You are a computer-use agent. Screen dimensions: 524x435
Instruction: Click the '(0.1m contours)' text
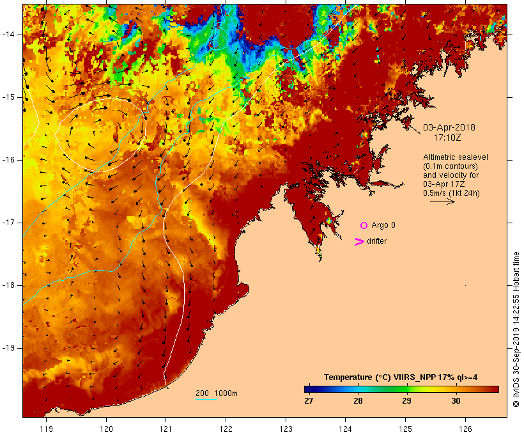point(451,166)
